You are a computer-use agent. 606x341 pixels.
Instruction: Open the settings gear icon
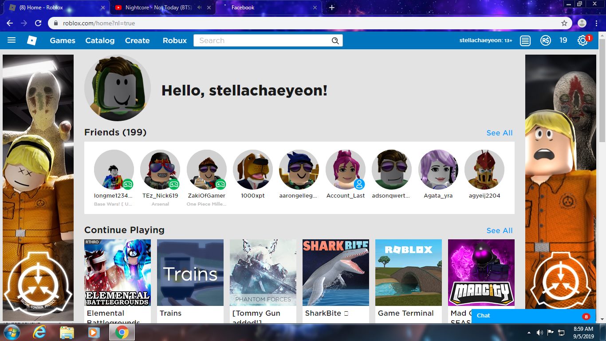[582, 40]
